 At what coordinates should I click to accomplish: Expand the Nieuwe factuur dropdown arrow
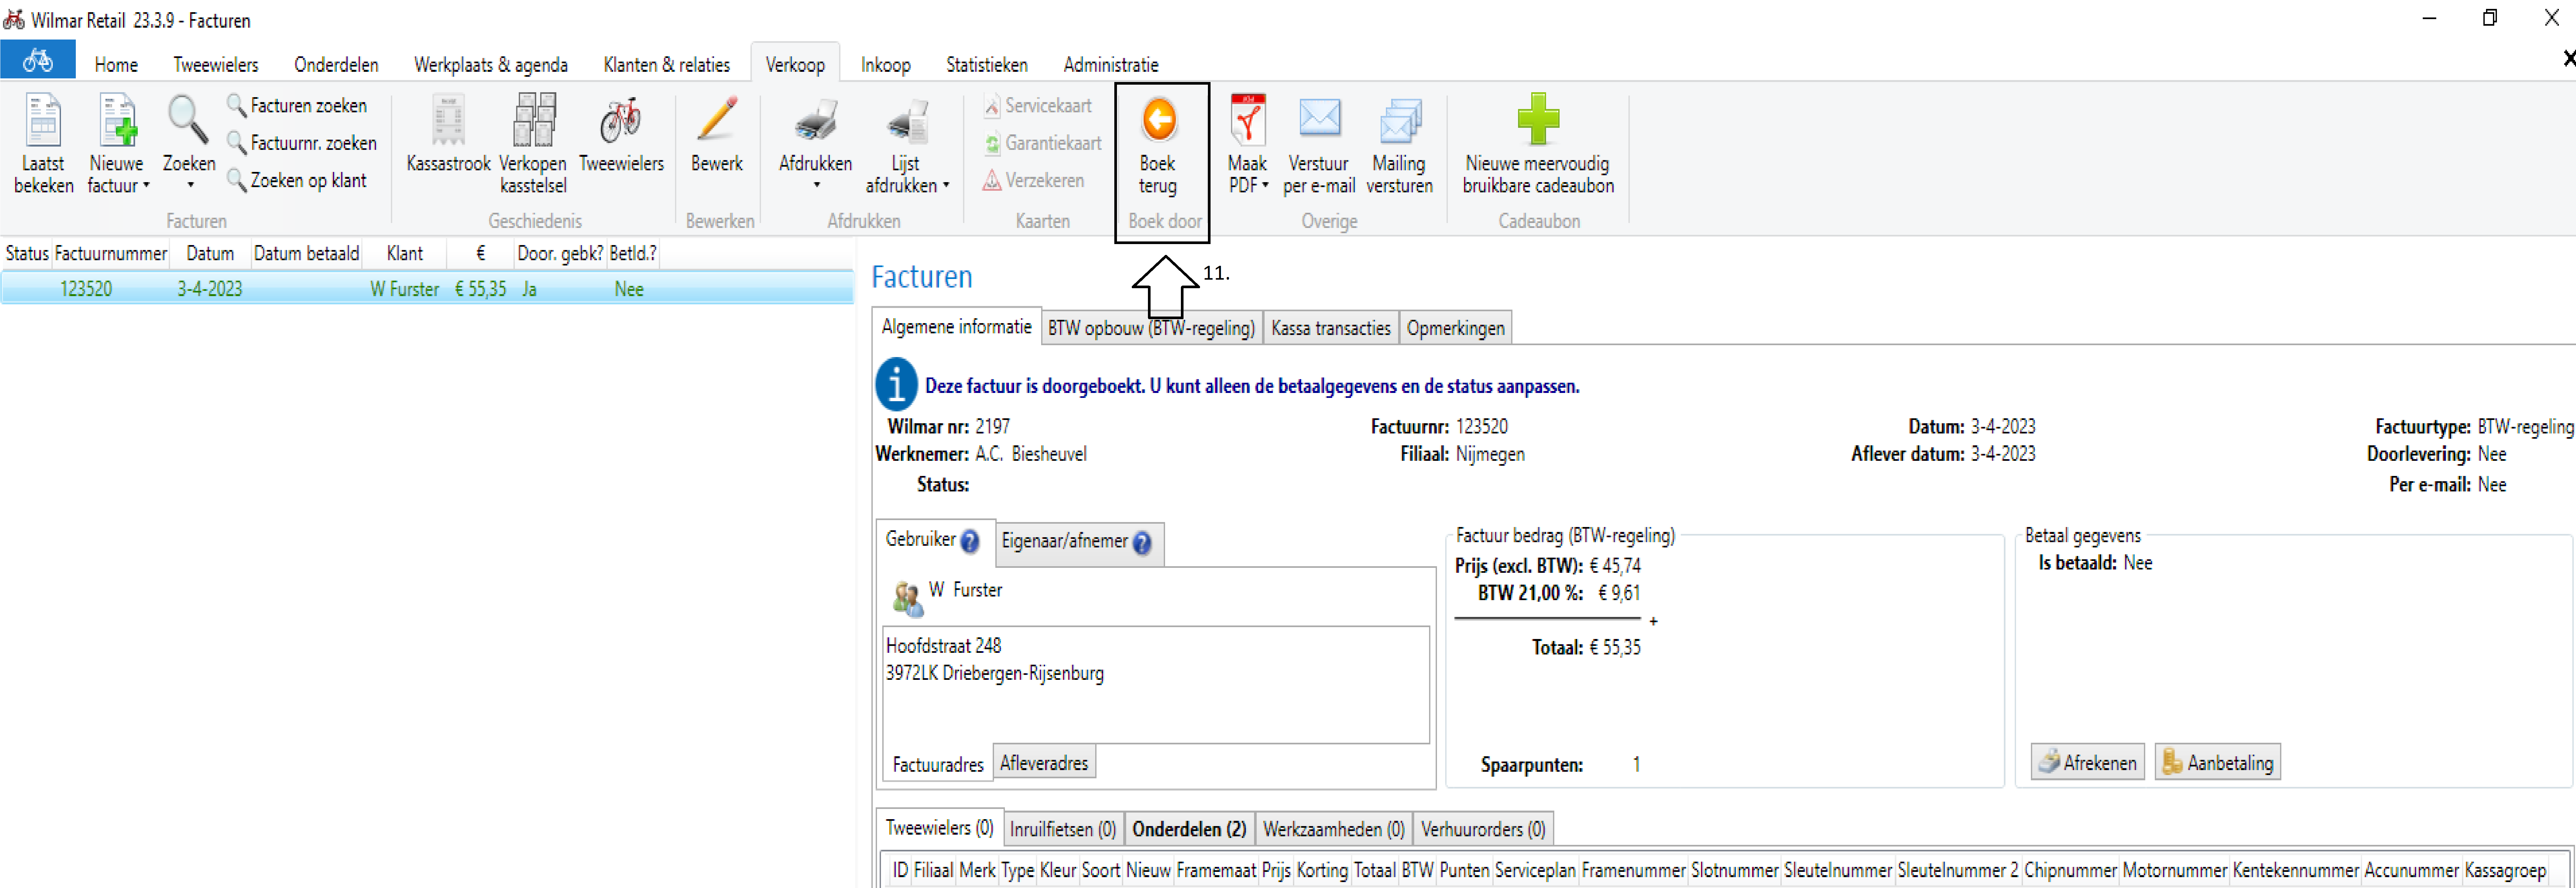[146, 186]
